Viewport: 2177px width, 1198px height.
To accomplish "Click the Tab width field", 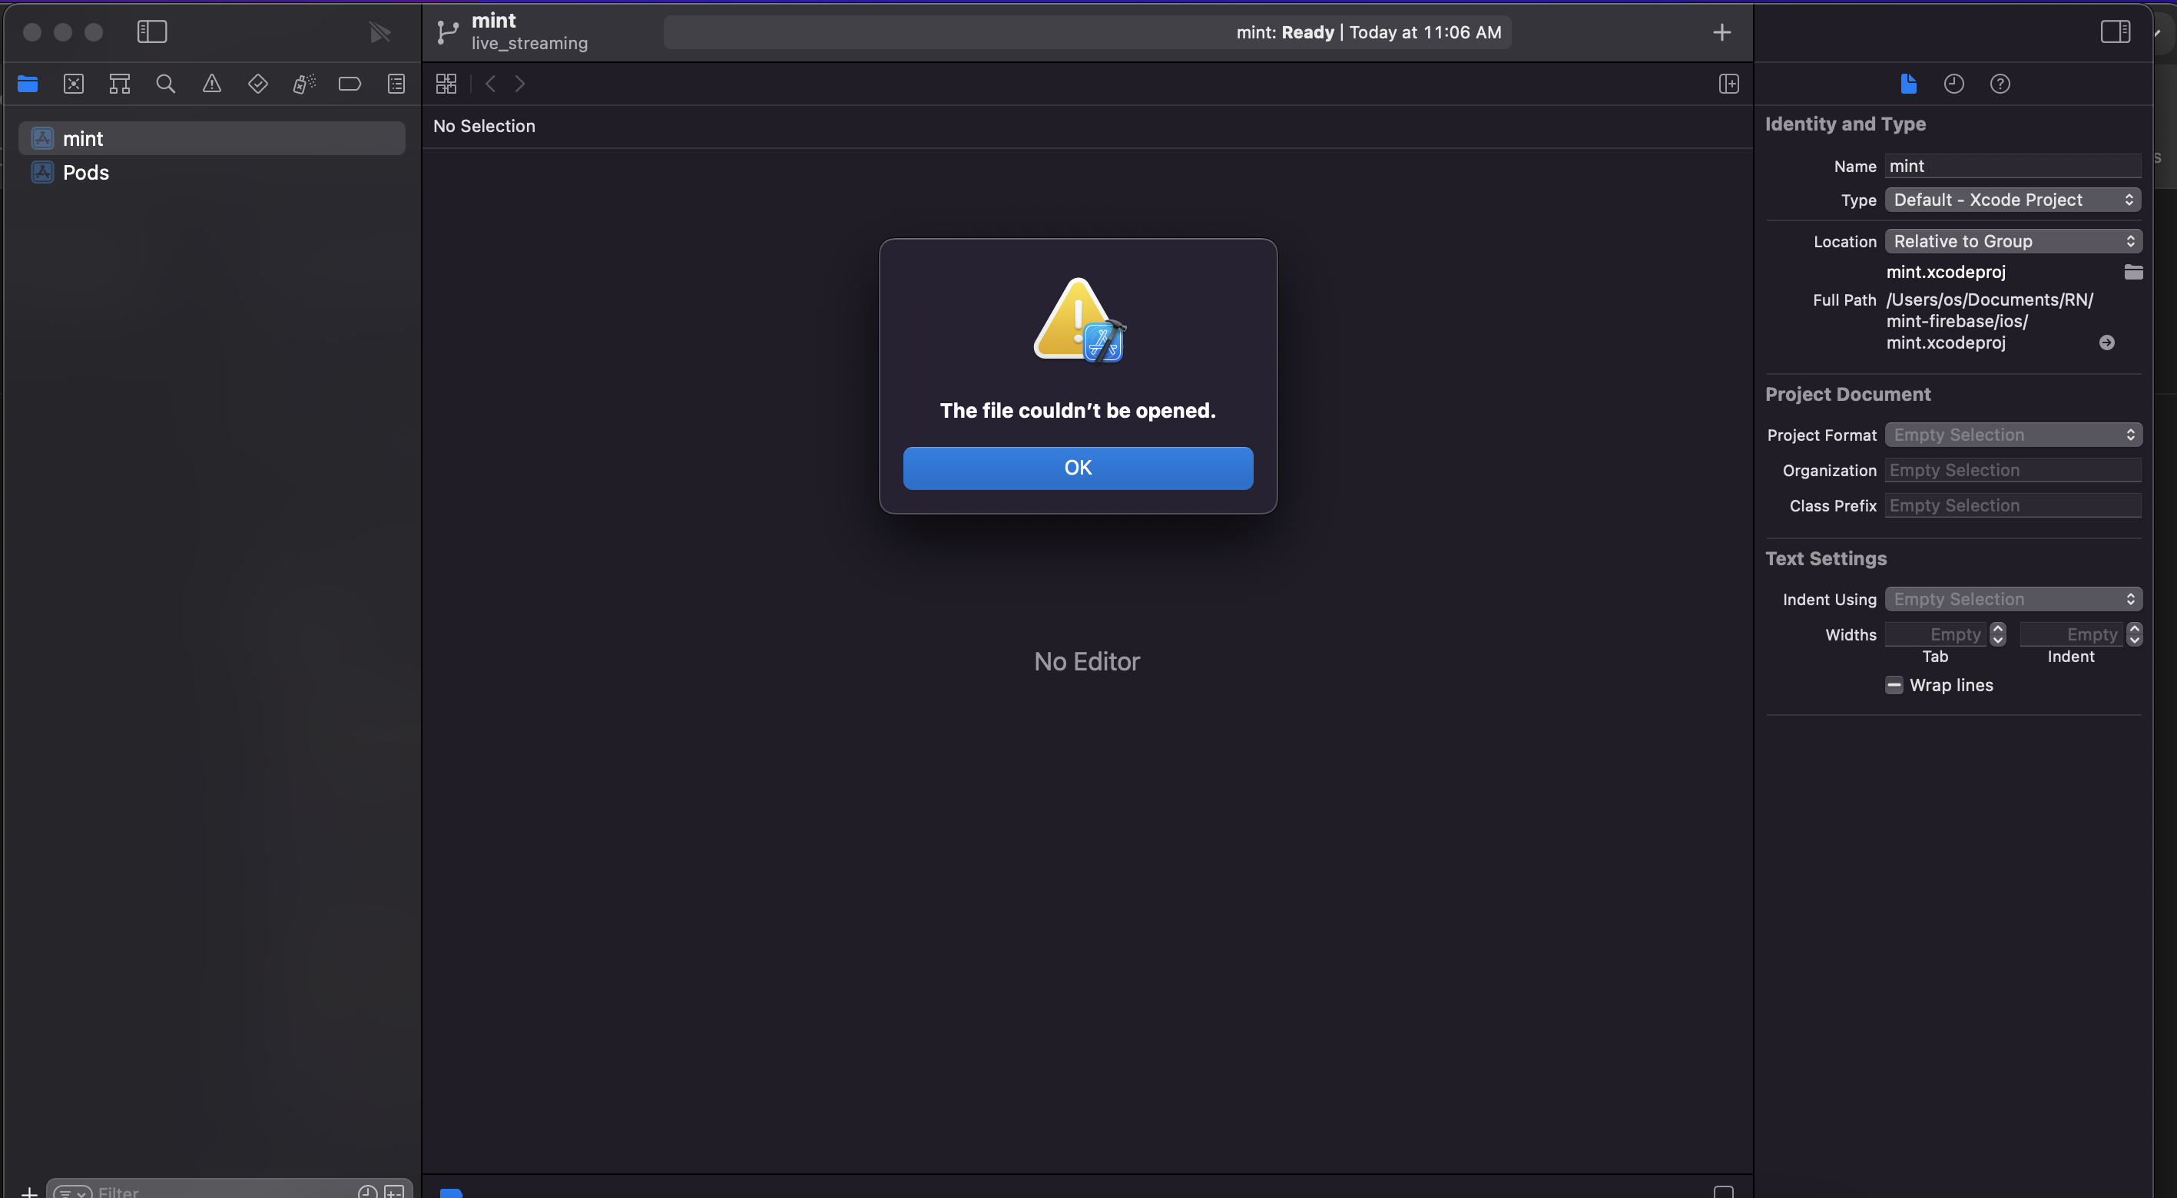I will click(x=1936, y=634).
